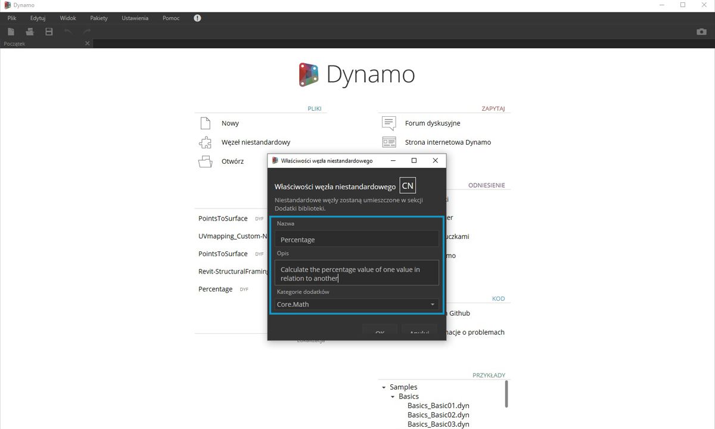
Task: Open recent file PointsToSurface above Revit-StructuralFraming
Action: click(223, 254)
